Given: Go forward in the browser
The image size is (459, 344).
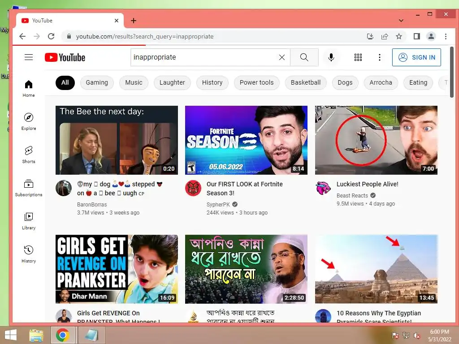Looking at the screenshot, I should click(x=37, y=36).
